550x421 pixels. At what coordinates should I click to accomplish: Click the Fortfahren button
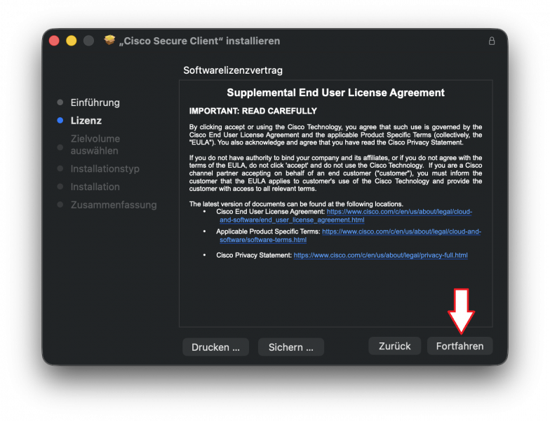point(460,347)
